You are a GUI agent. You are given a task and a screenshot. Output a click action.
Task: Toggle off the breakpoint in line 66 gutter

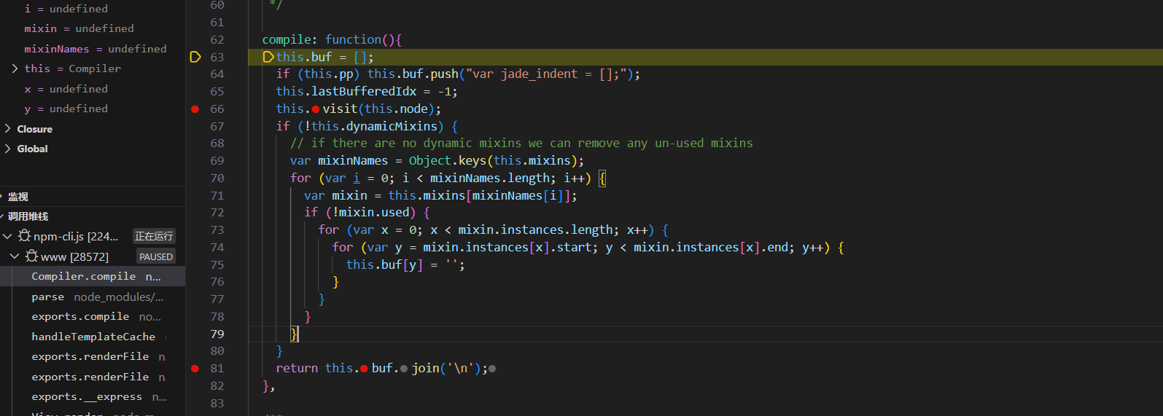click(x=195, y=109)
